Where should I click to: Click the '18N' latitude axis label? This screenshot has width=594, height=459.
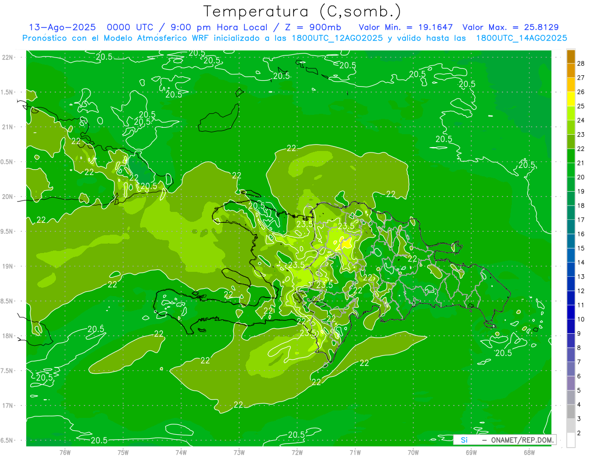click(x=8, y=336)
